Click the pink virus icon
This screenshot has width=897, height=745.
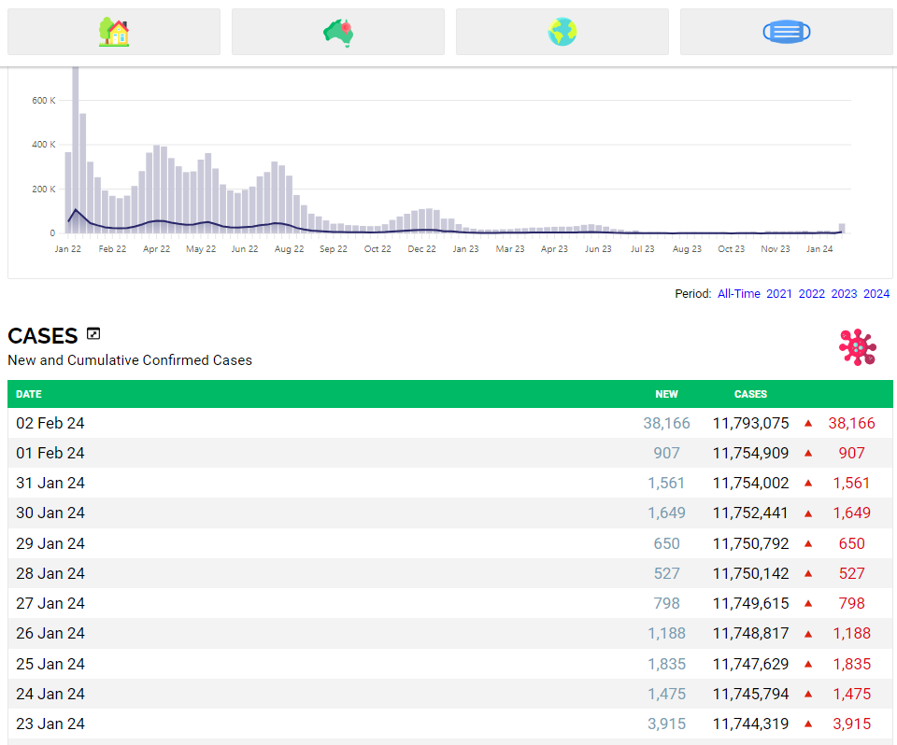(857, 346)
